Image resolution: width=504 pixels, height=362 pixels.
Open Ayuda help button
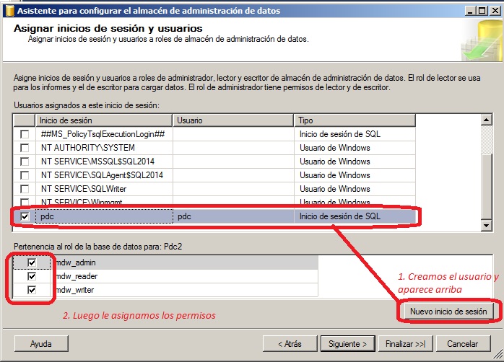(41, 344)
